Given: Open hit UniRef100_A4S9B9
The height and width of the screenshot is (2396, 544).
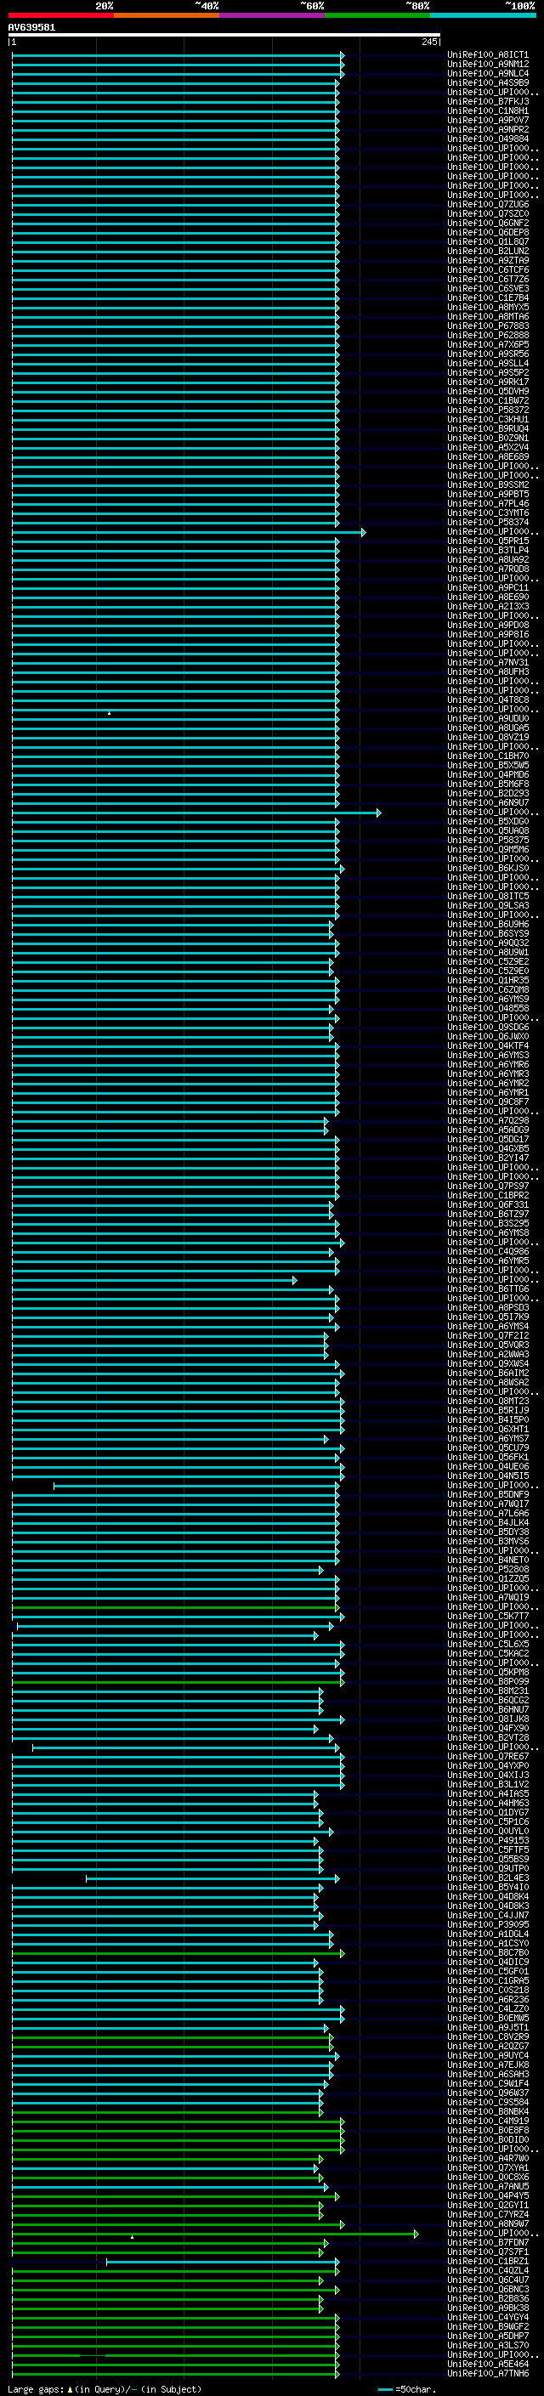Looking at the screenshot, I should [488, 82].
